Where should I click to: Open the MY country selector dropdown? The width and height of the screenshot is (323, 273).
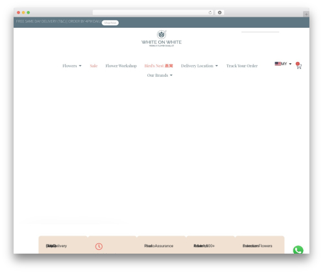click(x=283, y=64)
